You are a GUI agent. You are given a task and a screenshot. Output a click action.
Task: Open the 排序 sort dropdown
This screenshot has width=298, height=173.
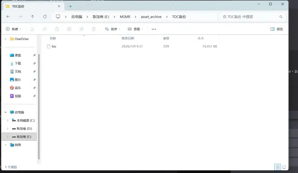pyautogui.click(x=113, y=29)
